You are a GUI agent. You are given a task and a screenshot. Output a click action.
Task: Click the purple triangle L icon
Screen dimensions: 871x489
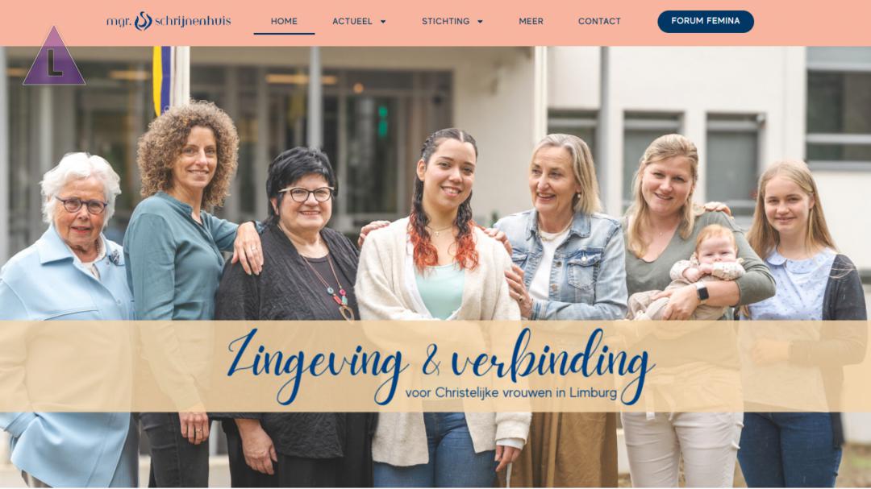pos(54,57)
